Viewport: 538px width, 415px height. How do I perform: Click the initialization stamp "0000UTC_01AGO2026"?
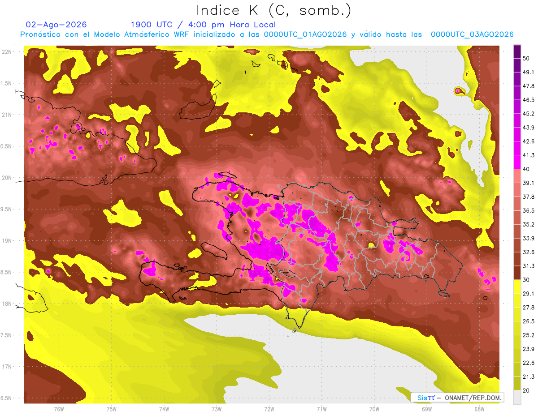pos(305,34)
